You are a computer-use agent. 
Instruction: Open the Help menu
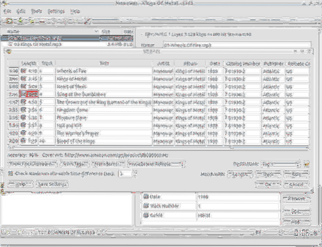coord(75,11)
